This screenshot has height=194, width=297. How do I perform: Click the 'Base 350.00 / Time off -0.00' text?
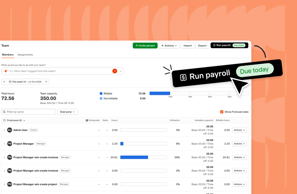pyautogui.click(x=57, y=103)
